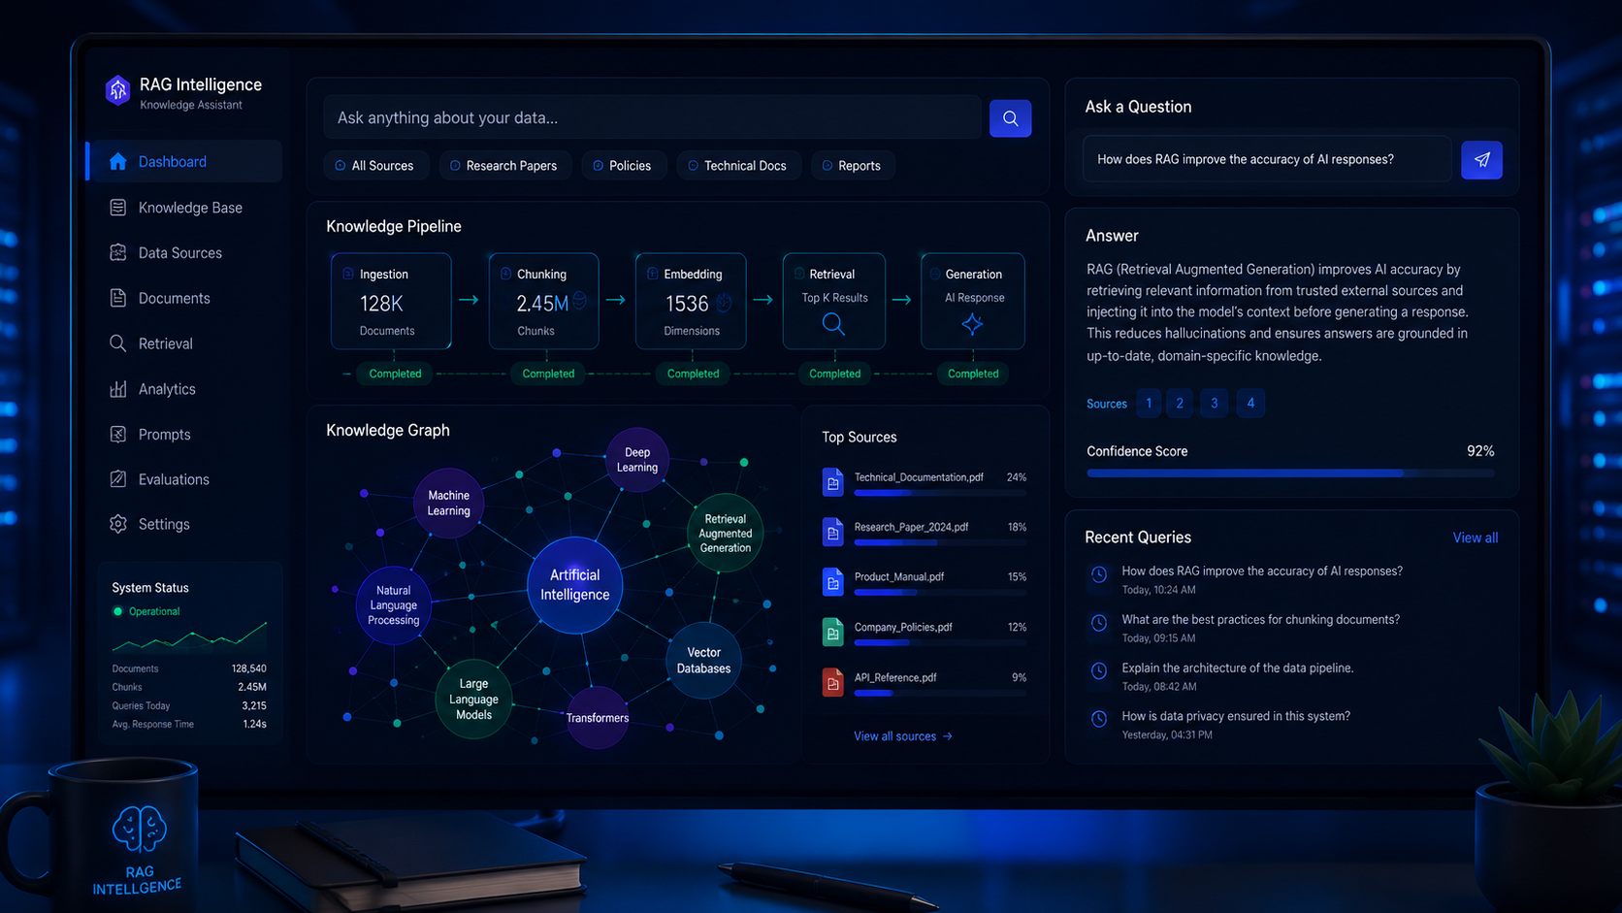This screenshot has width=1622, height=913.
Task: Open API_Reference.pdf red file icon
Action: coord(832,682)
